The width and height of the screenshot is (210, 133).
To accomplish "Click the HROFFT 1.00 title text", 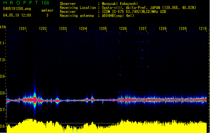I will click(26, 3).
